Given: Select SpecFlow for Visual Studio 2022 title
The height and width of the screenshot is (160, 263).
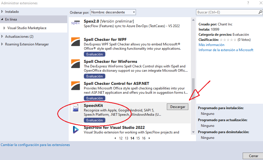Looking at the screenshot, I should (x=114, y=127).
